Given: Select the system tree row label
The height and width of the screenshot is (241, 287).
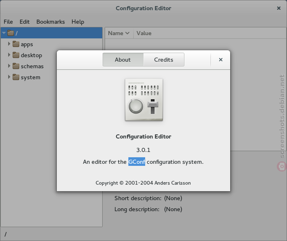Looking at the screenshot, I should click(31, 77).
